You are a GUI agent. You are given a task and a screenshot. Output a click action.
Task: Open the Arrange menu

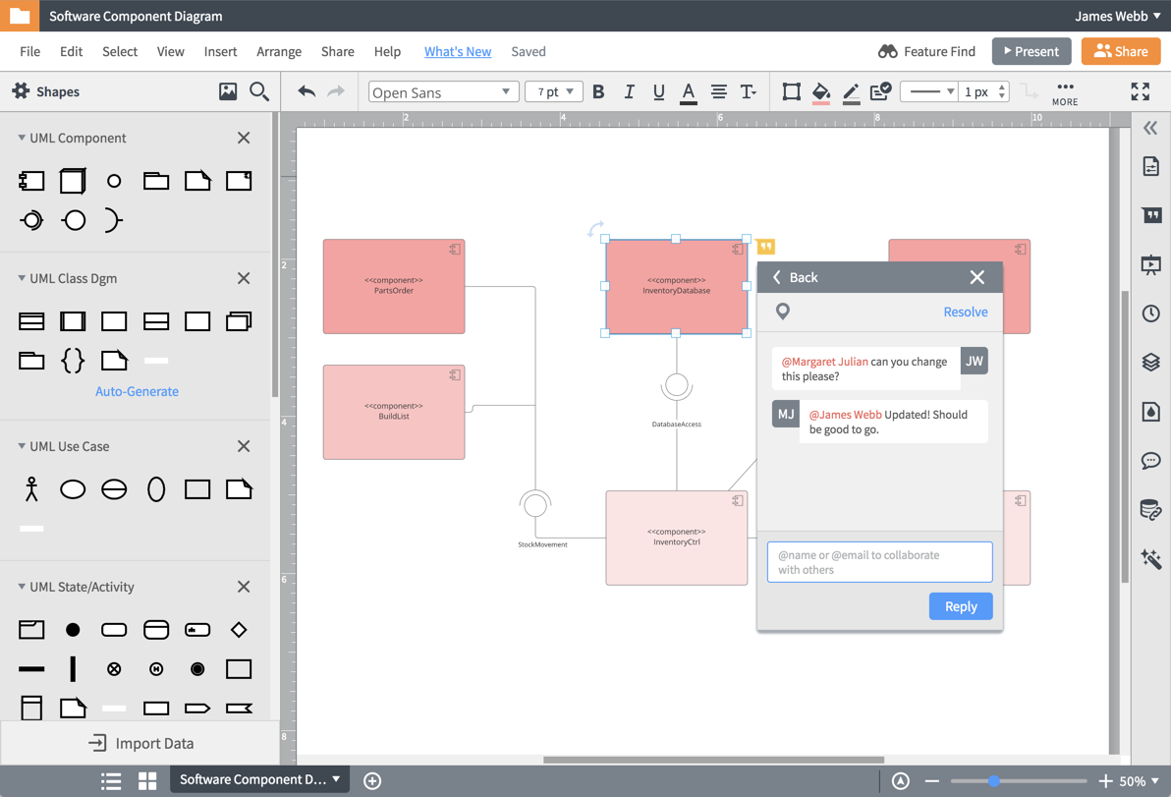tap(279, 51)
